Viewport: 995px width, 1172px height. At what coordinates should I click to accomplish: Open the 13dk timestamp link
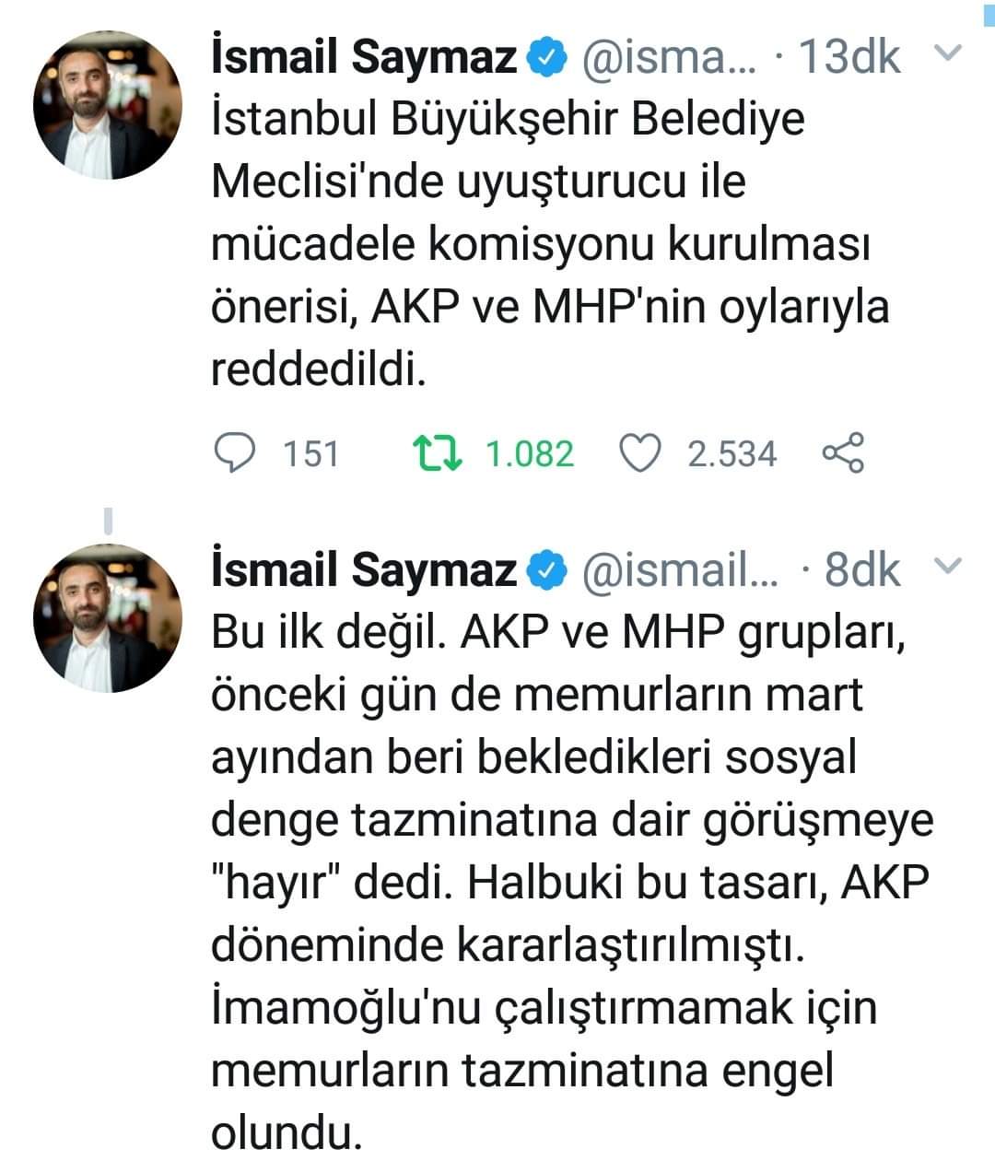click(849, 58)
